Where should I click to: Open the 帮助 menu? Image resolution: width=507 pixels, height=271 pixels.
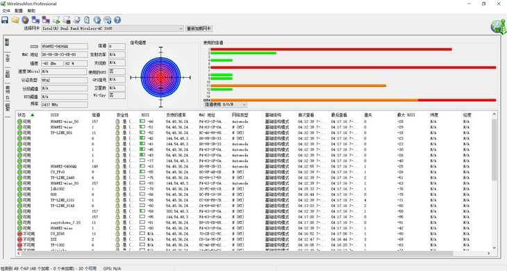tap(31, 10)
